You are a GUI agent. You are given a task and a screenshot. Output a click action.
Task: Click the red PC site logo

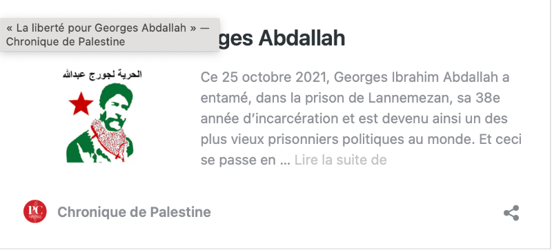35,211
